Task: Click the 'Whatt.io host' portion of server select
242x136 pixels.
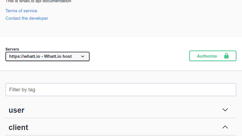Action: [x=58, y=56]
